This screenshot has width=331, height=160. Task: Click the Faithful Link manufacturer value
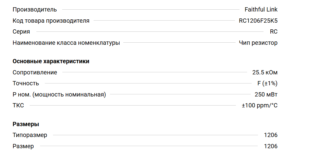(x=261, y=10)
